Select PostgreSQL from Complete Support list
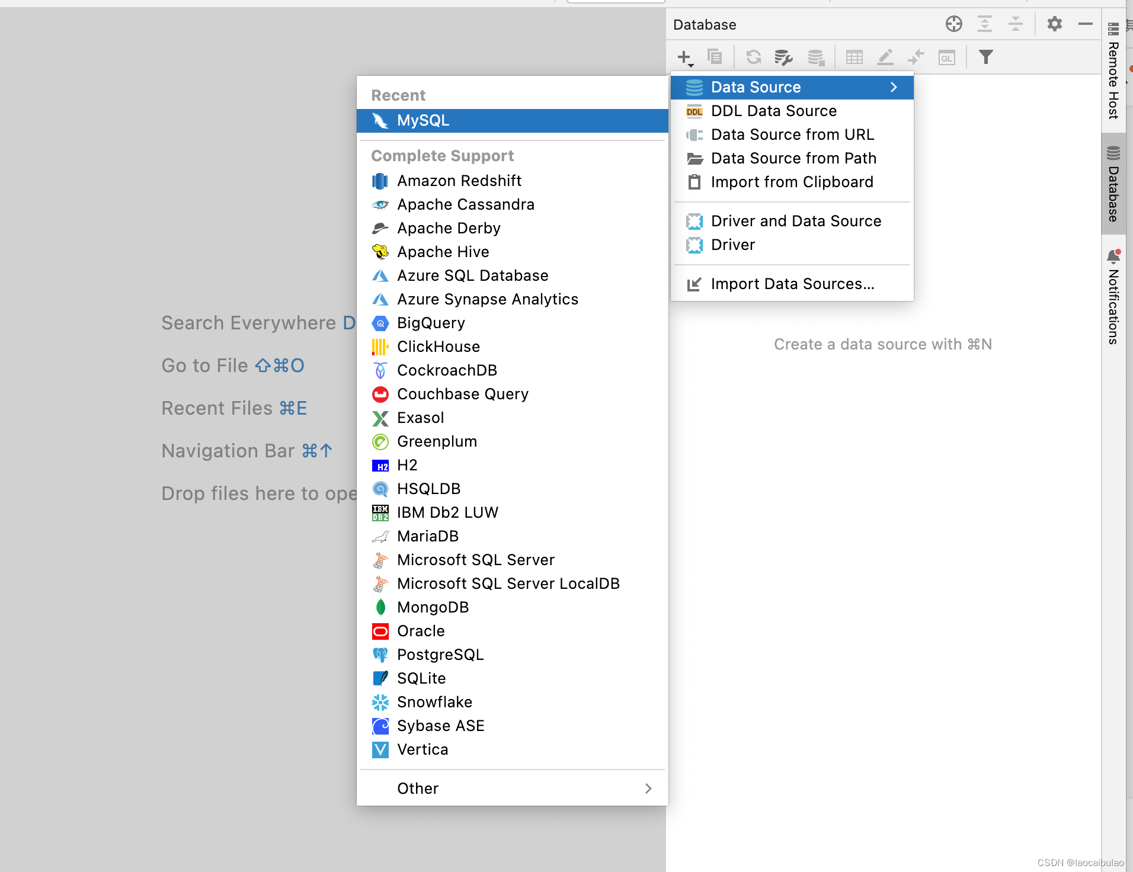 coord(440,654)
